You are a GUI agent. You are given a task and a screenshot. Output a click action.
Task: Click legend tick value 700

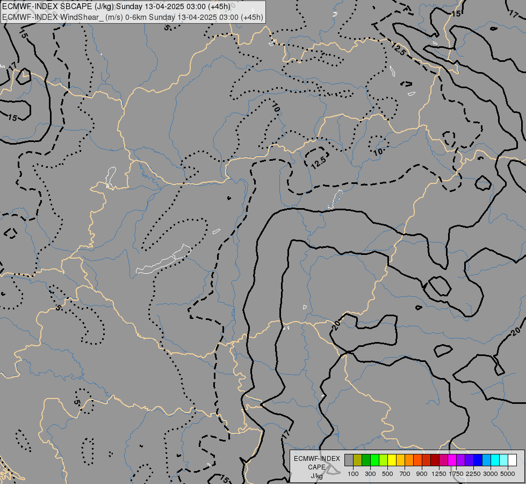405,474
